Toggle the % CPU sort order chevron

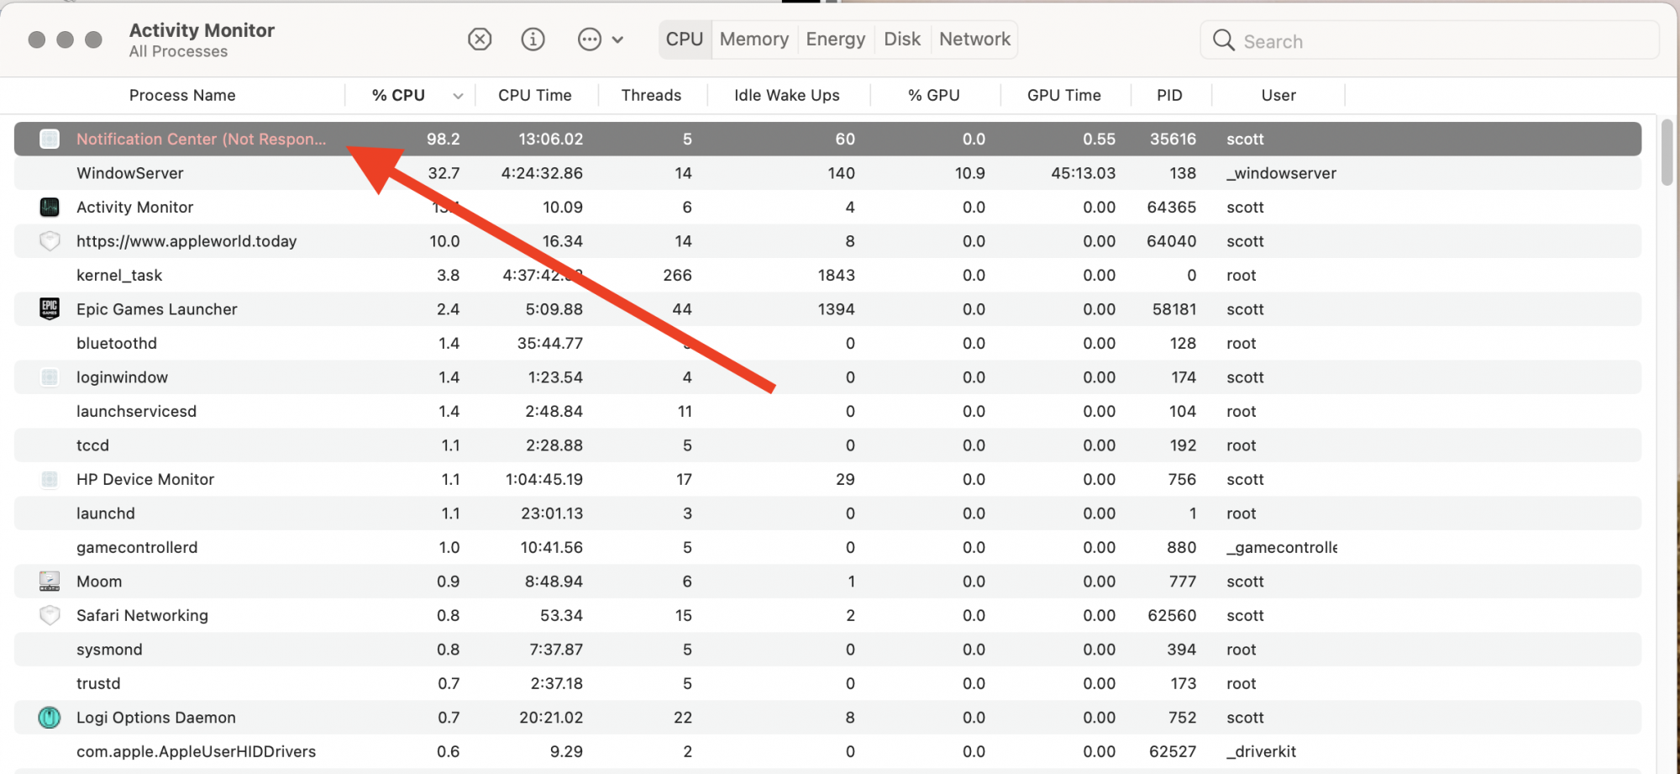[x=458, y=95]
